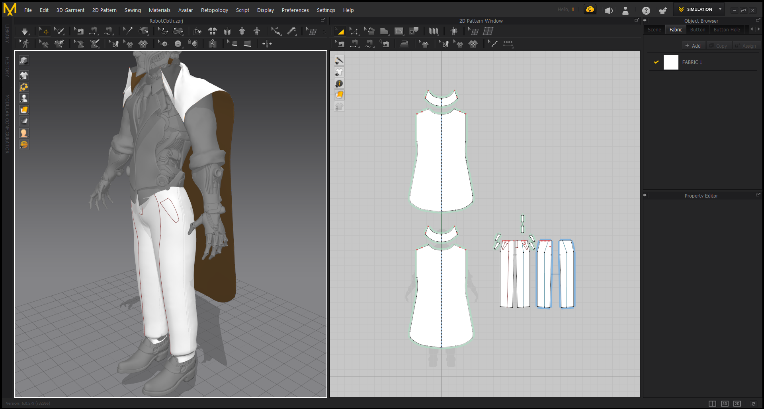Open the SIMULATION mode dropdown arrow
Screen dimensions: 764x409
click(720, 10)
